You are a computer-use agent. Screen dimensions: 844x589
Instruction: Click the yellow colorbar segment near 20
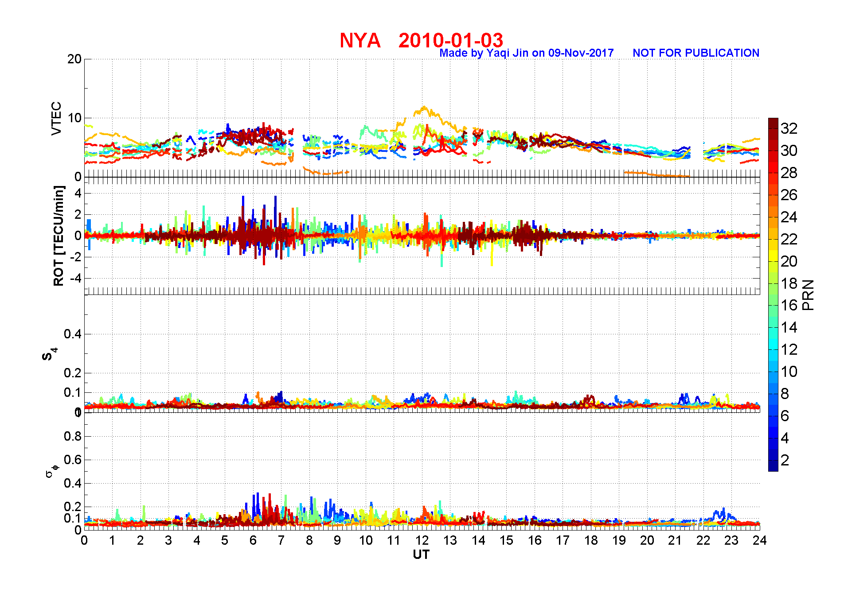[773, 256]
